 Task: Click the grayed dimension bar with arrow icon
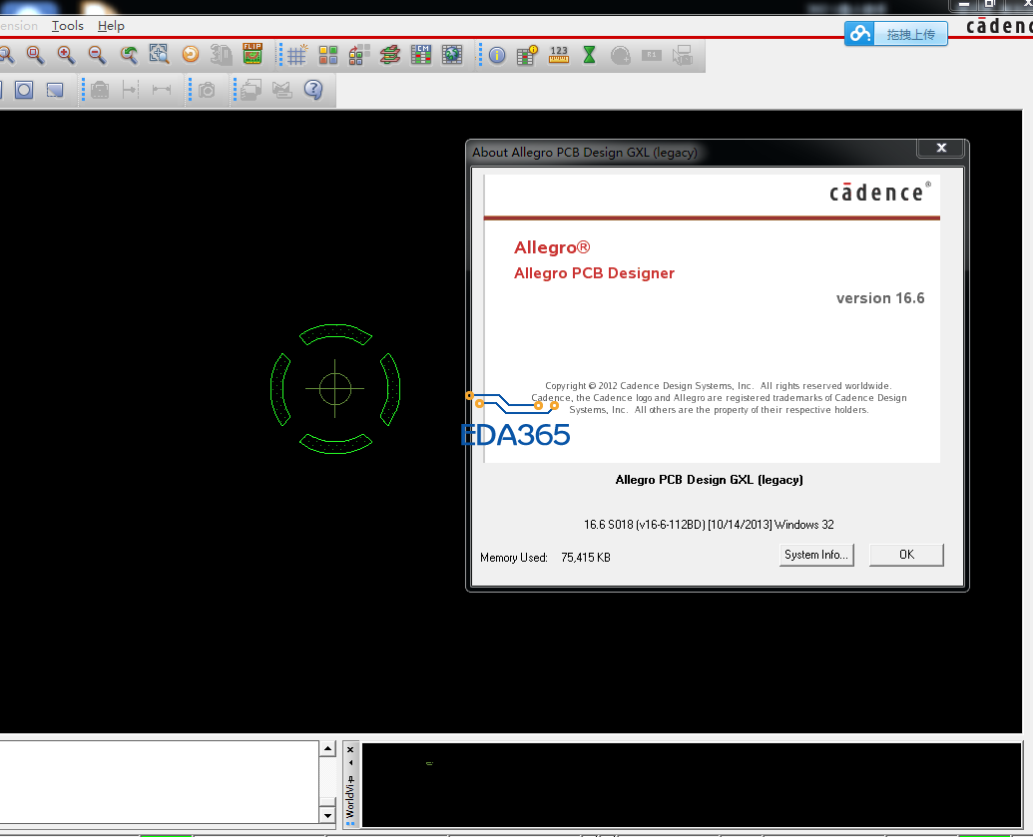[131, 90]
